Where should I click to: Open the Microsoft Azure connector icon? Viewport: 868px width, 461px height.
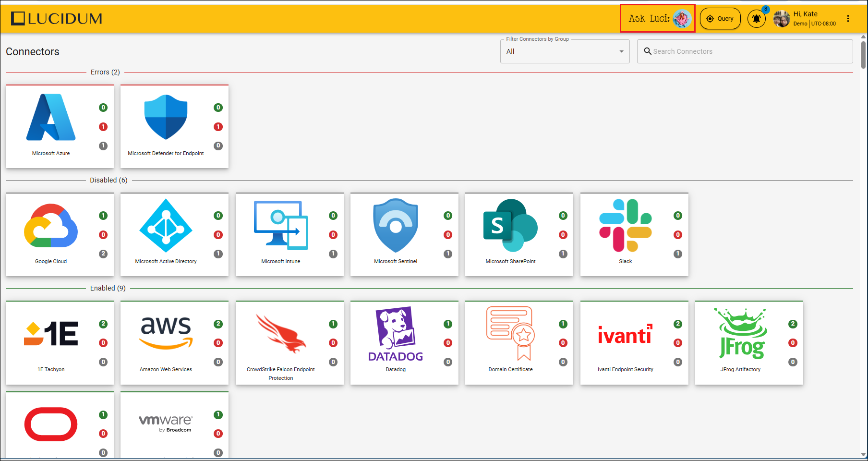click(x=51, y=117)
